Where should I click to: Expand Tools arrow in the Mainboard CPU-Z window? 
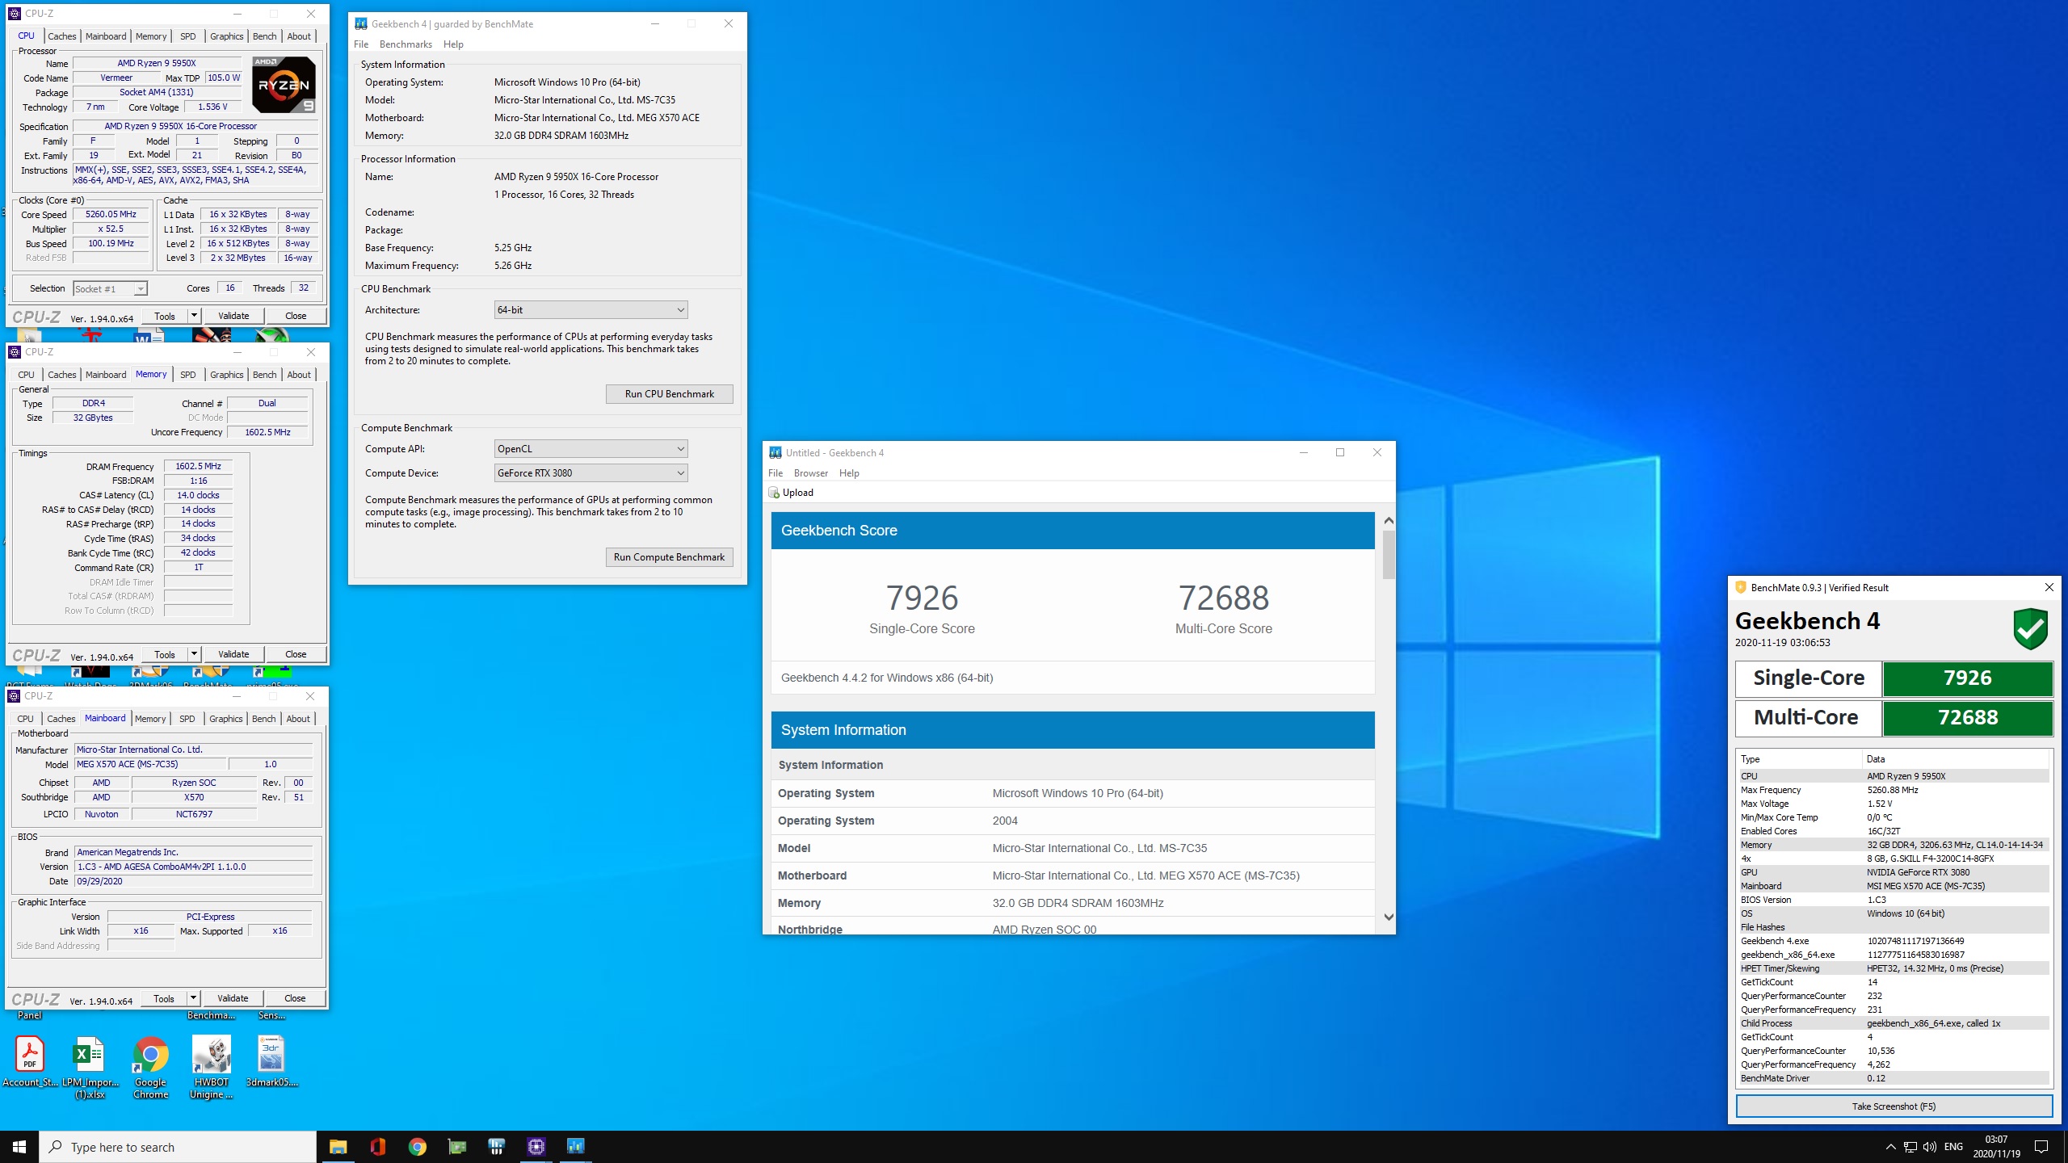(x=193, y=998)
